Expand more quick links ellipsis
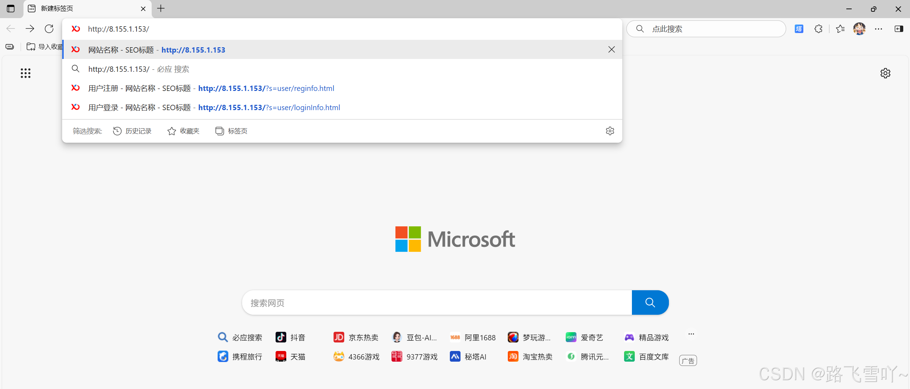910x389 pixels. [x=691, y=334]
